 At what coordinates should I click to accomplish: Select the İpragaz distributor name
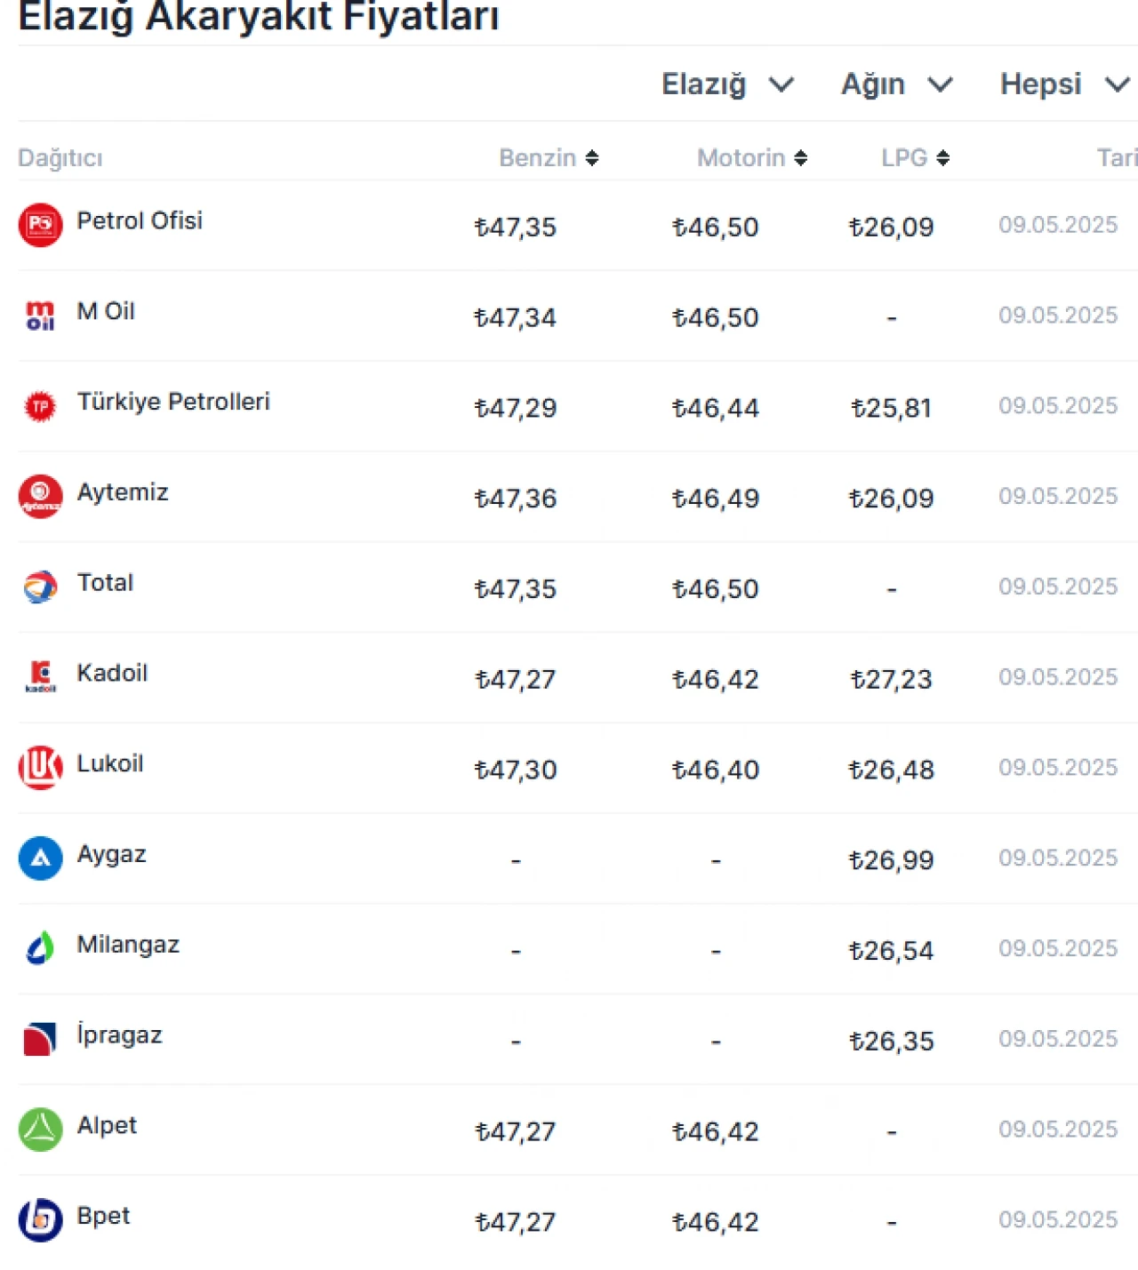[x=119, y=1034]
